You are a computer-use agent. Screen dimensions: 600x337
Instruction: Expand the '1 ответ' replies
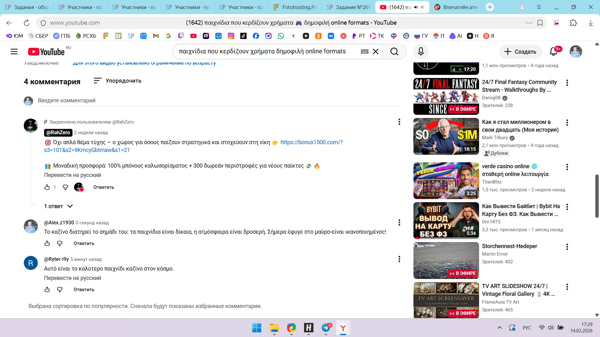(x=58, y=206)
